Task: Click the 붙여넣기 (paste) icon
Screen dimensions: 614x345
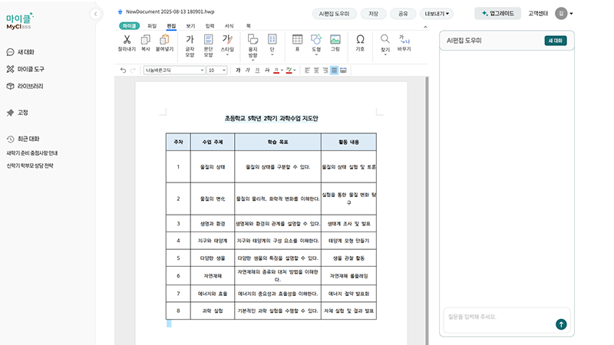Action: tap(163, 40)
